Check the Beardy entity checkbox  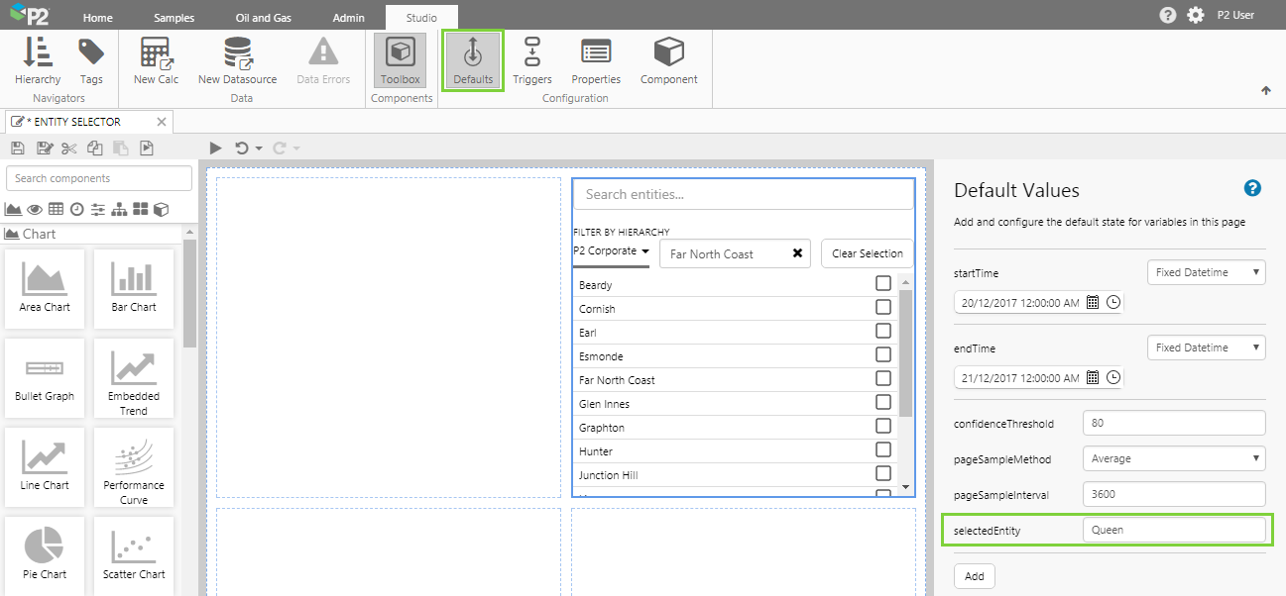pos(882,284)
